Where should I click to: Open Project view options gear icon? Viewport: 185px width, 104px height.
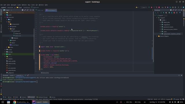(23, 10)
